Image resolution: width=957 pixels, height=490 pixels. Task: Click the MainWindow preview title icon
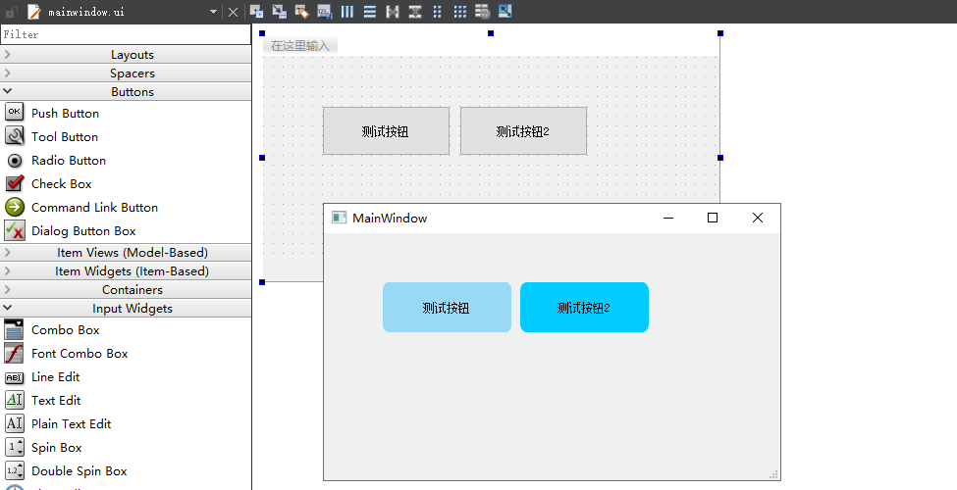pyautogui.click(x=339, y=218)
